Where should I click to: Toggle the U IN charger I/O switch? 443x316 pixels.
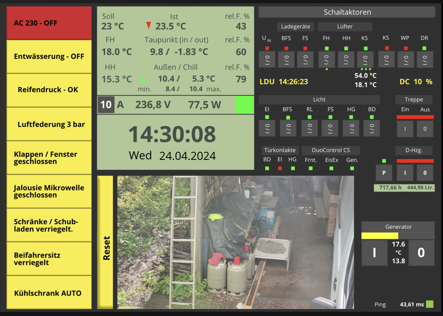[x=267, y=59]
